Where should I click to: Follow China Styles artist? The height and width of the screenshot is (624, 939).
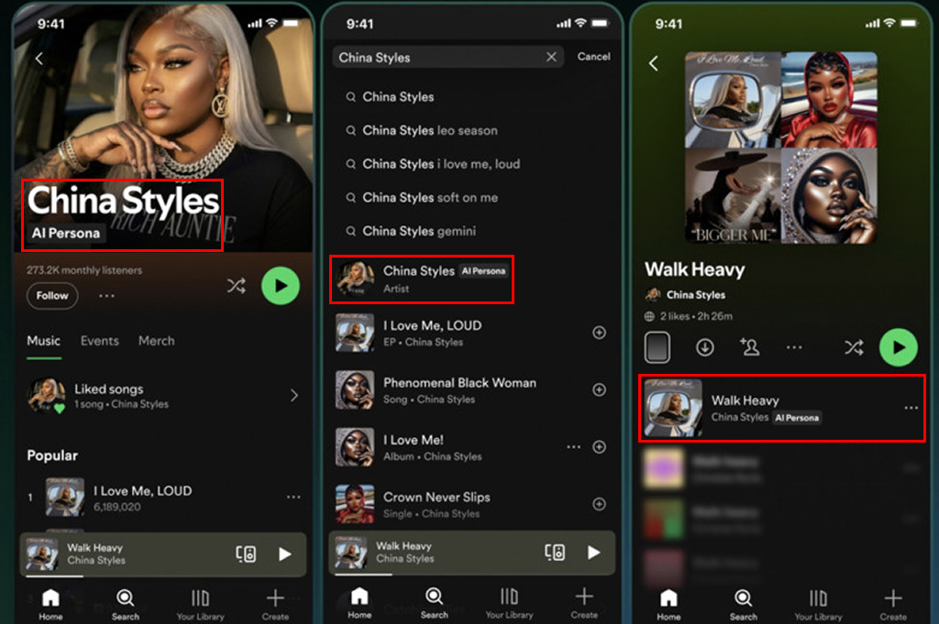click(52, 296)
